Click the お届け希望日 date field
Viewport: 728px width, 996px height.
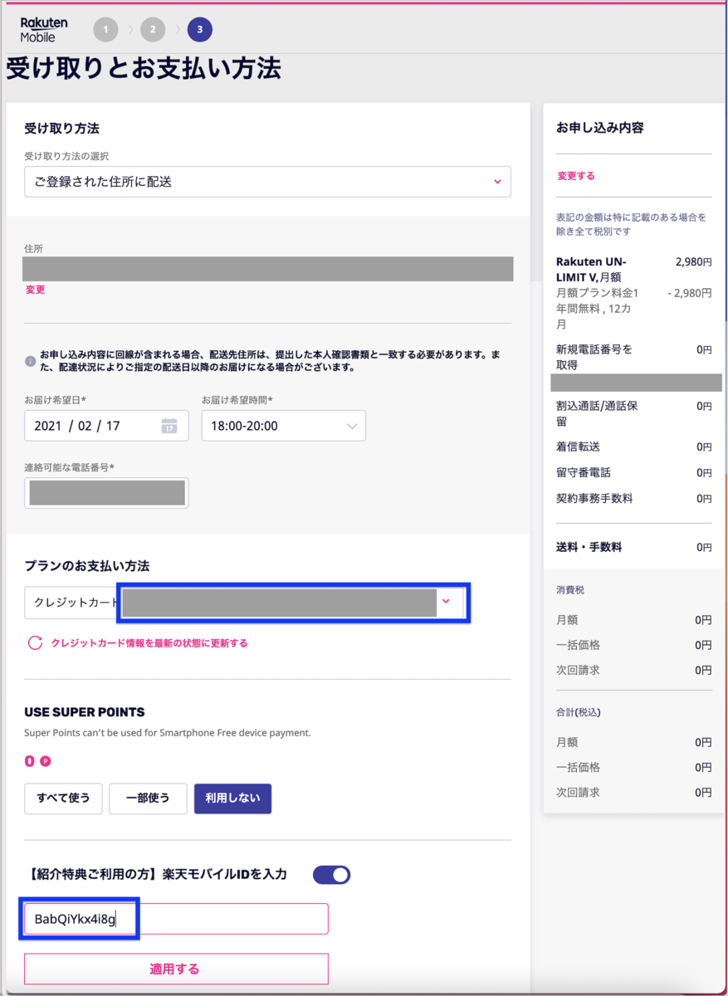coord(106,426)
